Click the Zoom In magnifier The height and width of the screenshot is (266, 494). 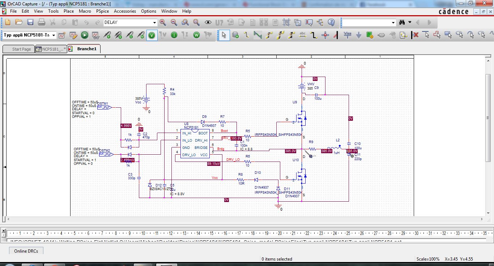(163, 22)
